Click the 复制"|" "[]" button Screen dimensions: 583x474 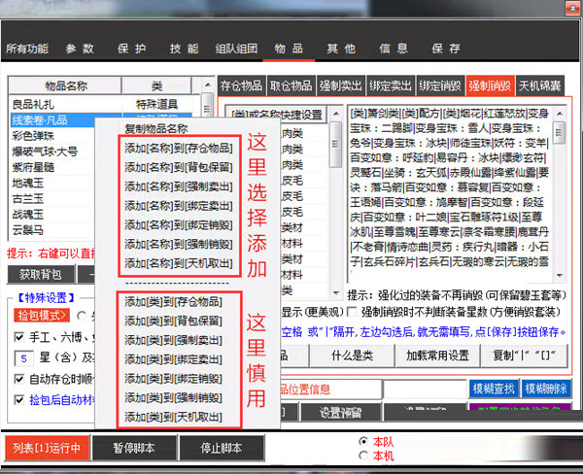(x=524, y=355)
